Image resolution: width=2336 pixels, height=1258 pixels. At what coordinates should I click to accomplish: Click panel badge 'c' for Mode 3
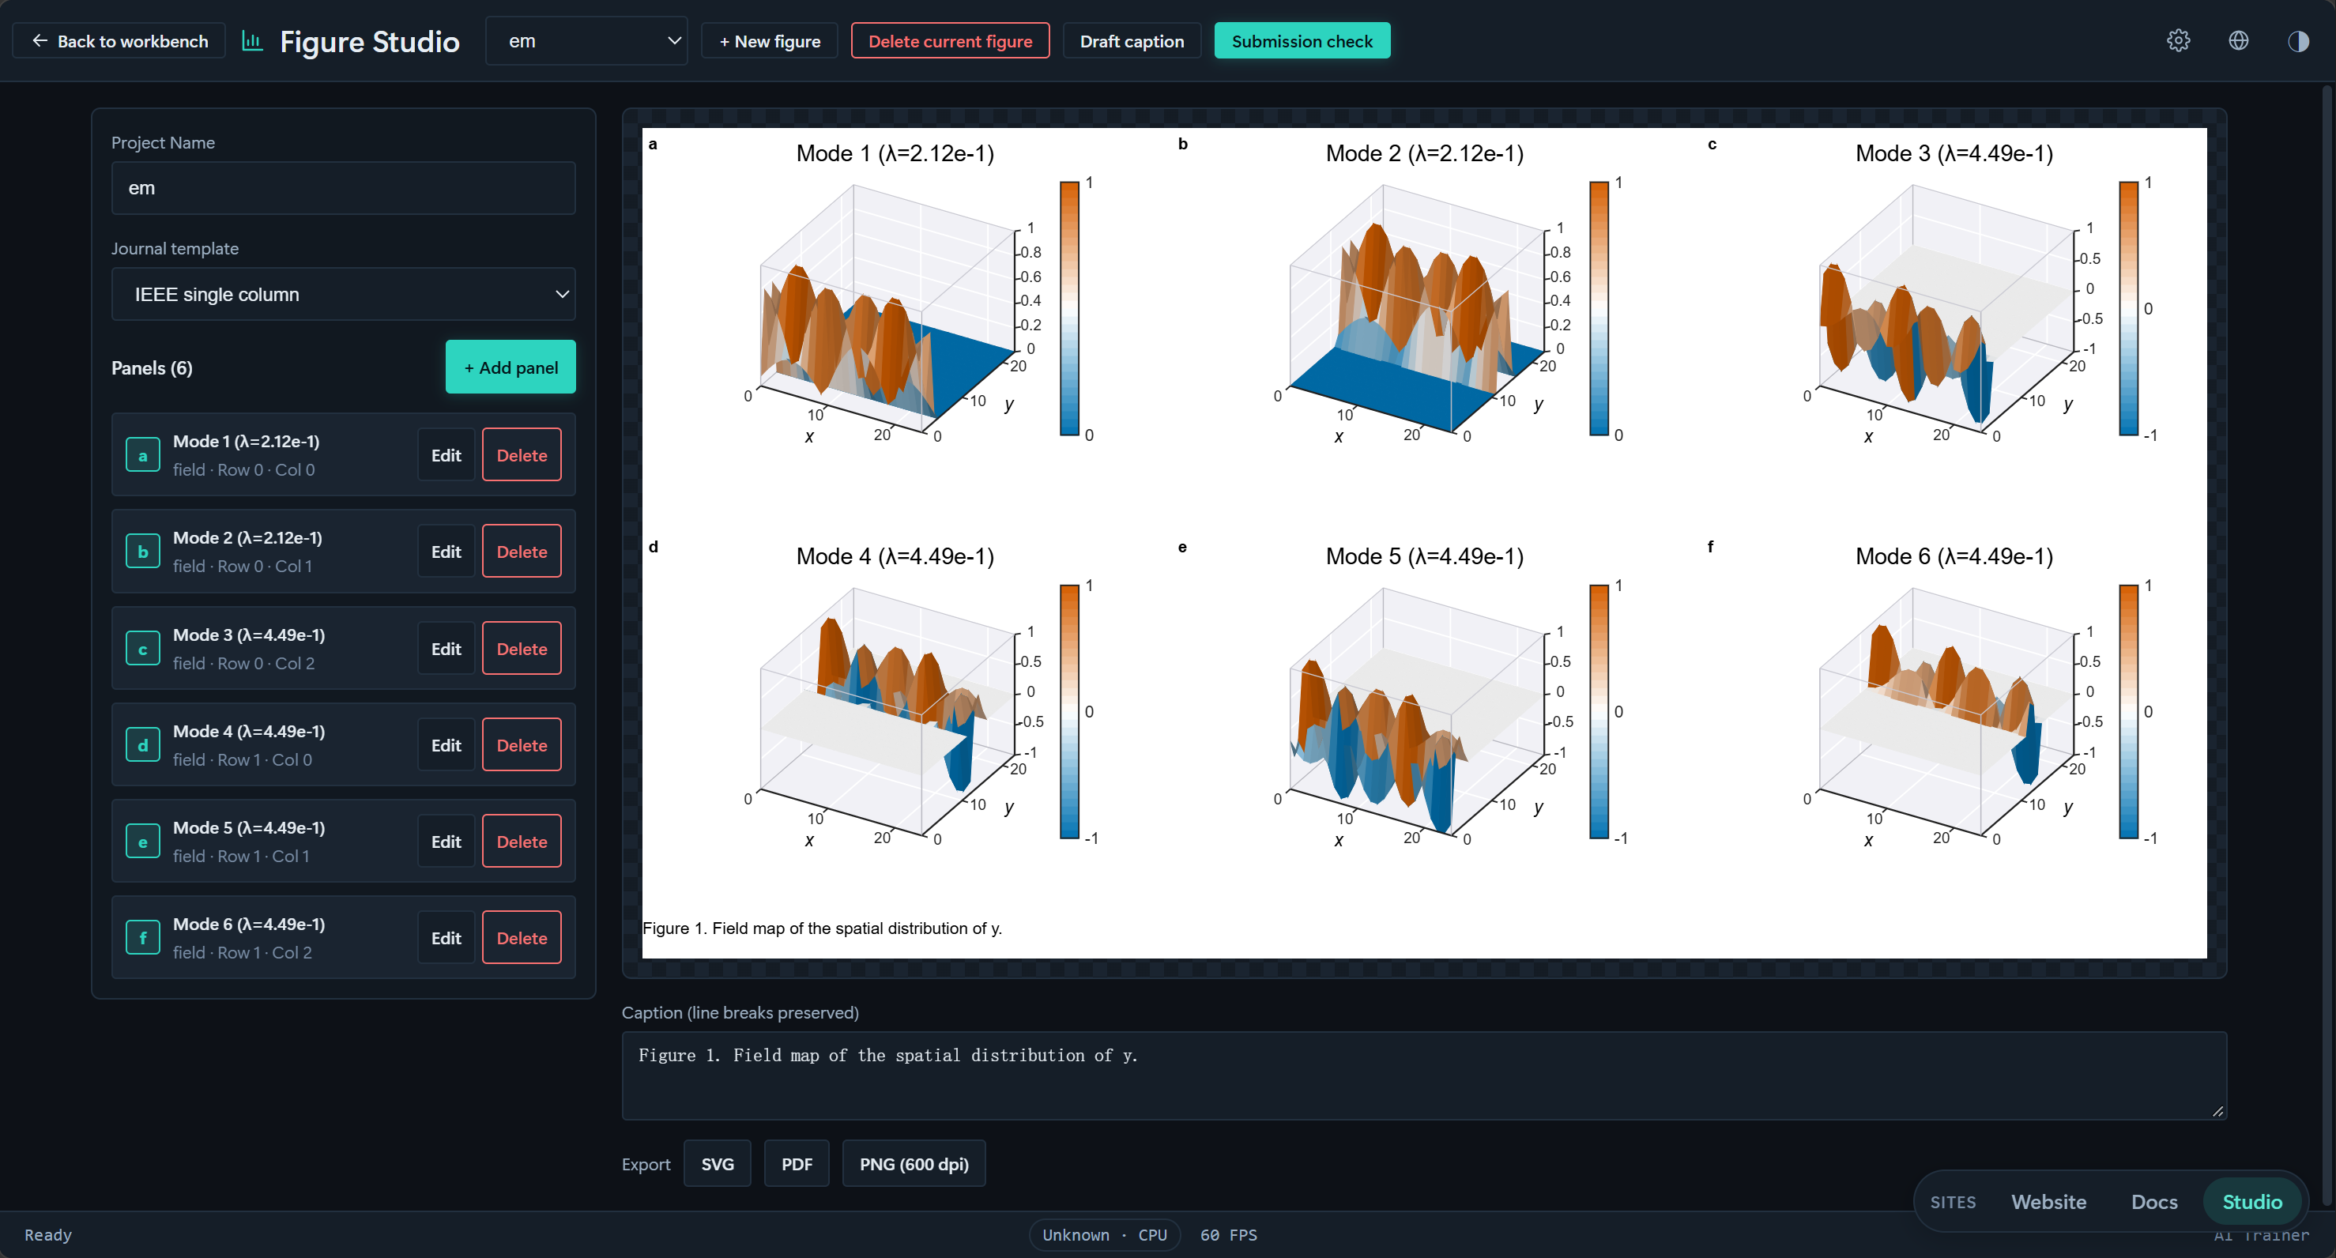coord(142,649)
